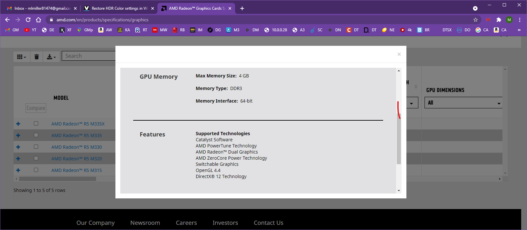Viewport: 527px width, 230px height.
Task: Open Chrome three-dot menu
Action: click(x=520, y=20)
